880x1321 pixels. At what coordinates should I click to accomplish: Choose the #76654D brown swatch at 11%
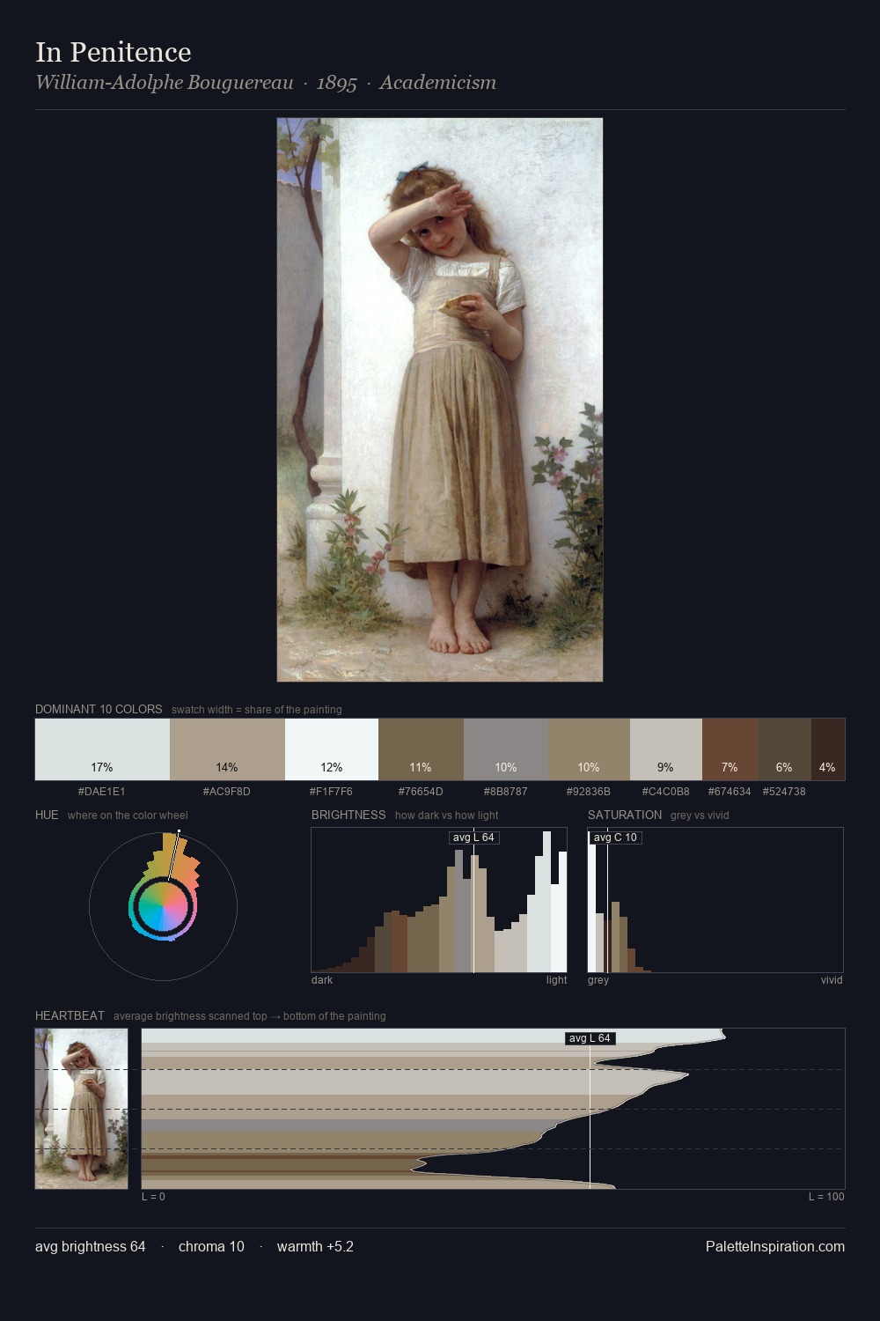tap(421, 749)
